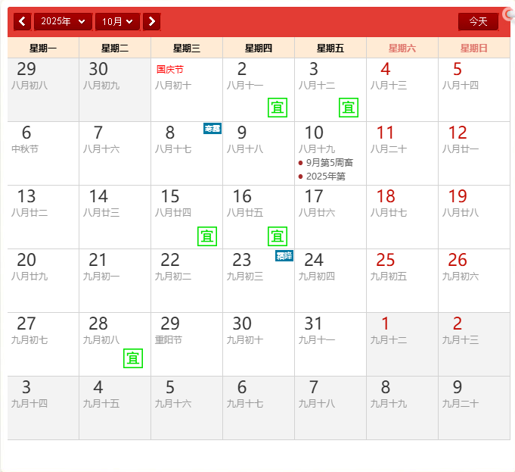Jump to today with the 今天 button

pos(478,22)
